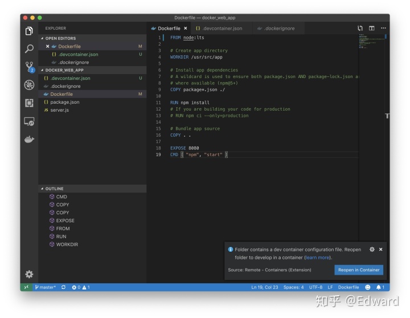Click the Synchronize Changes icon in status bar
This screenshot has height=318, width=410.
pyautogui.click(x=63, y=287)
